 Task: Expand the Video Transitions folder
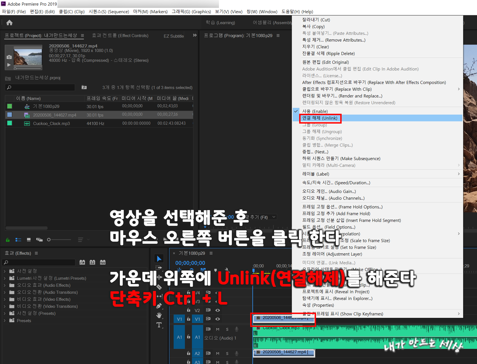[5, 306]
